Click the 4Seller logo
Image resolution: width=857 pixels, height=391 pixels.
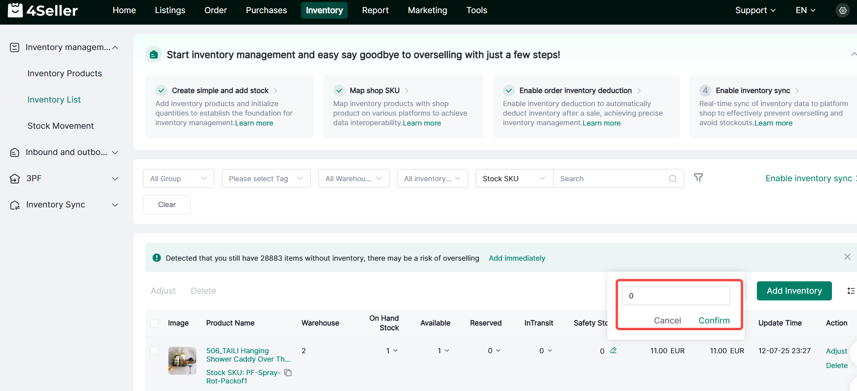(x=43, y=10)
